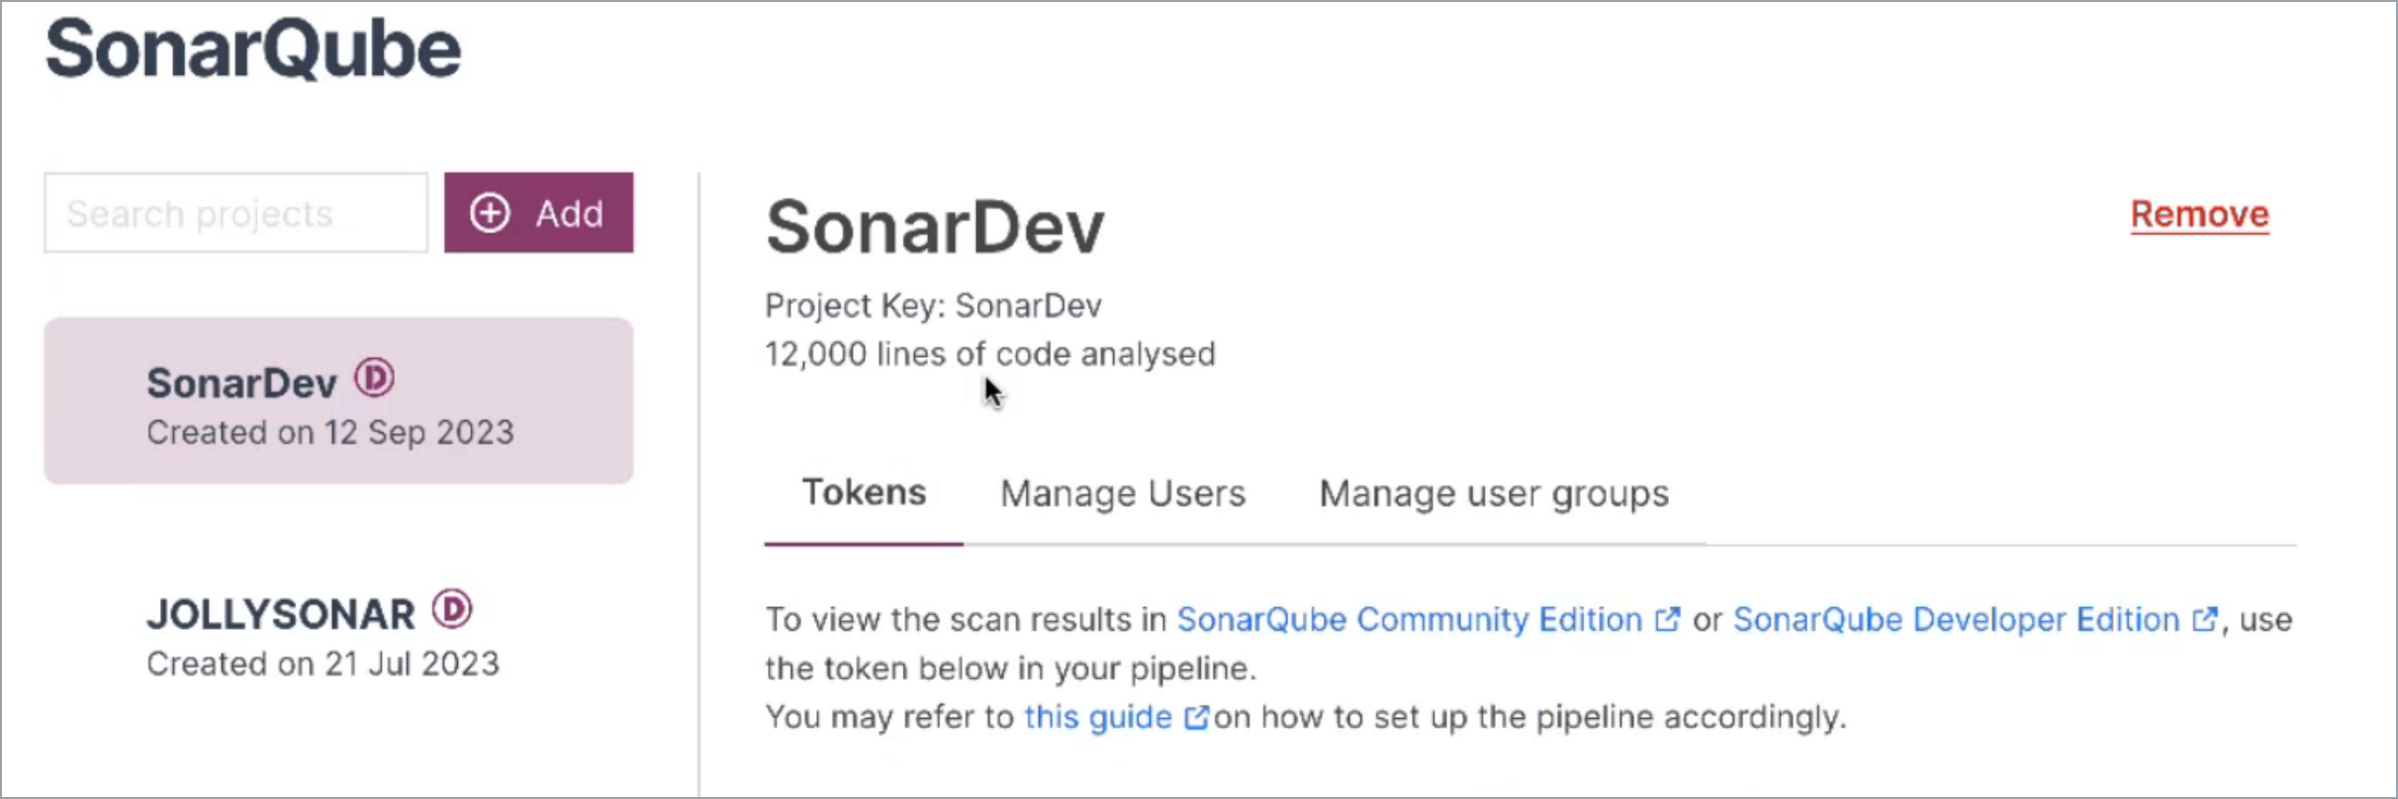Image resolution: width=2398 pixels, height=799 pixels.
Task: Click external-link icon after 'this guide'
Action: (x=1196, y=717)
